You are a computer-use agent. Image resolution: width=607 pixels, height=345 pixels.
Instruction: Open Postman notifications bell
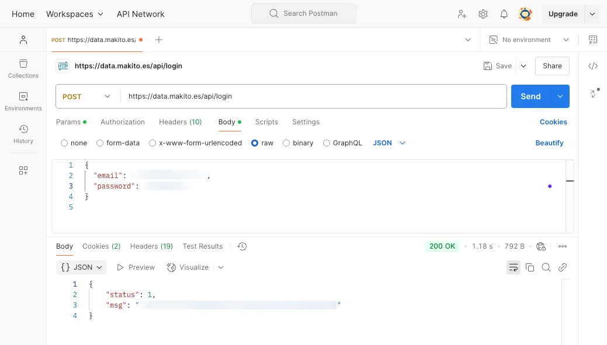tap(504, 13)
